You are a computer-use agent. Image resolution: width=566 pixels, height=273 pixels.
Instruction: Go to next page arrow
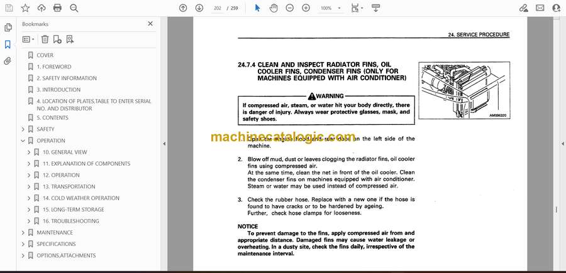199,8
